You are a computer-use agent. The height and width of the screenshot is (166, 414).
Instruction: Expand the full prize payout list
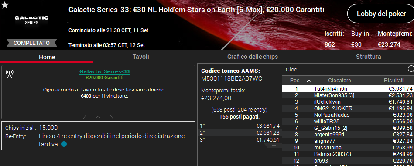pos(274,146)
